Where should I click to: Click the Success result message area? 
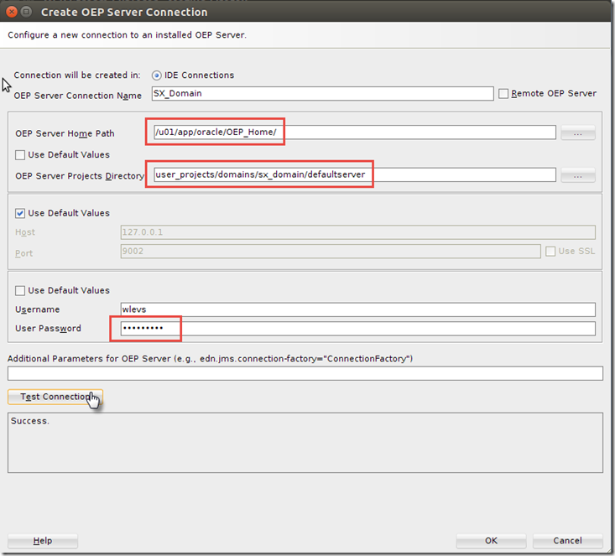pos(305,442)
